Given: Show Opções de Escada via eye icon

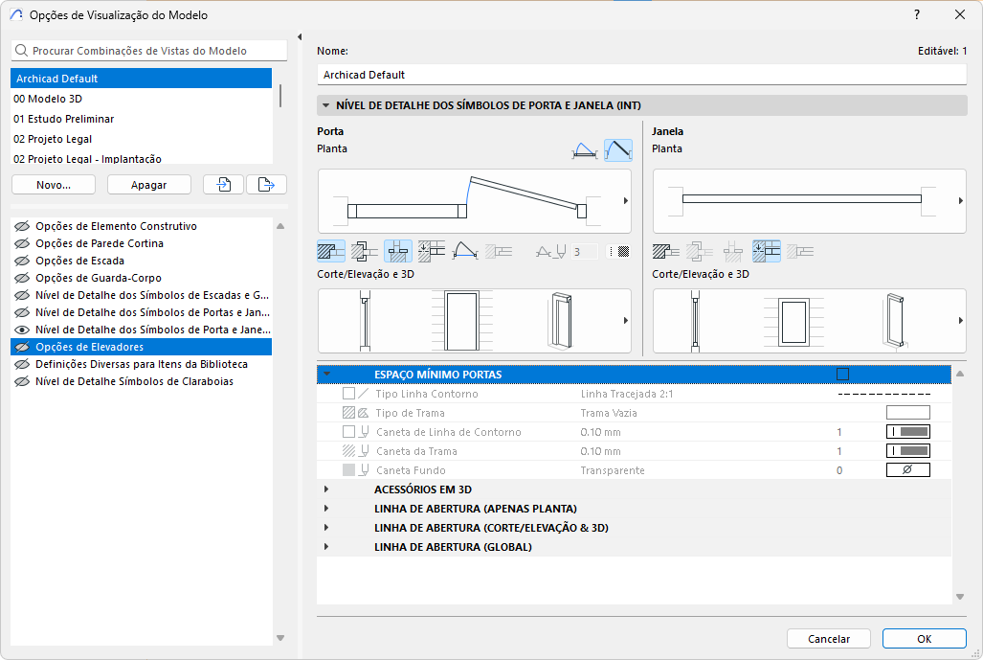Looking at the screenshot, I should pyautogui.click(x=22, y=261).
